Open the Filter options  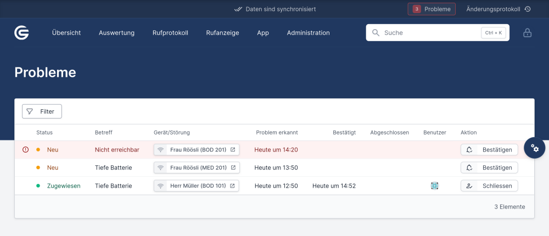coord(42,111)
